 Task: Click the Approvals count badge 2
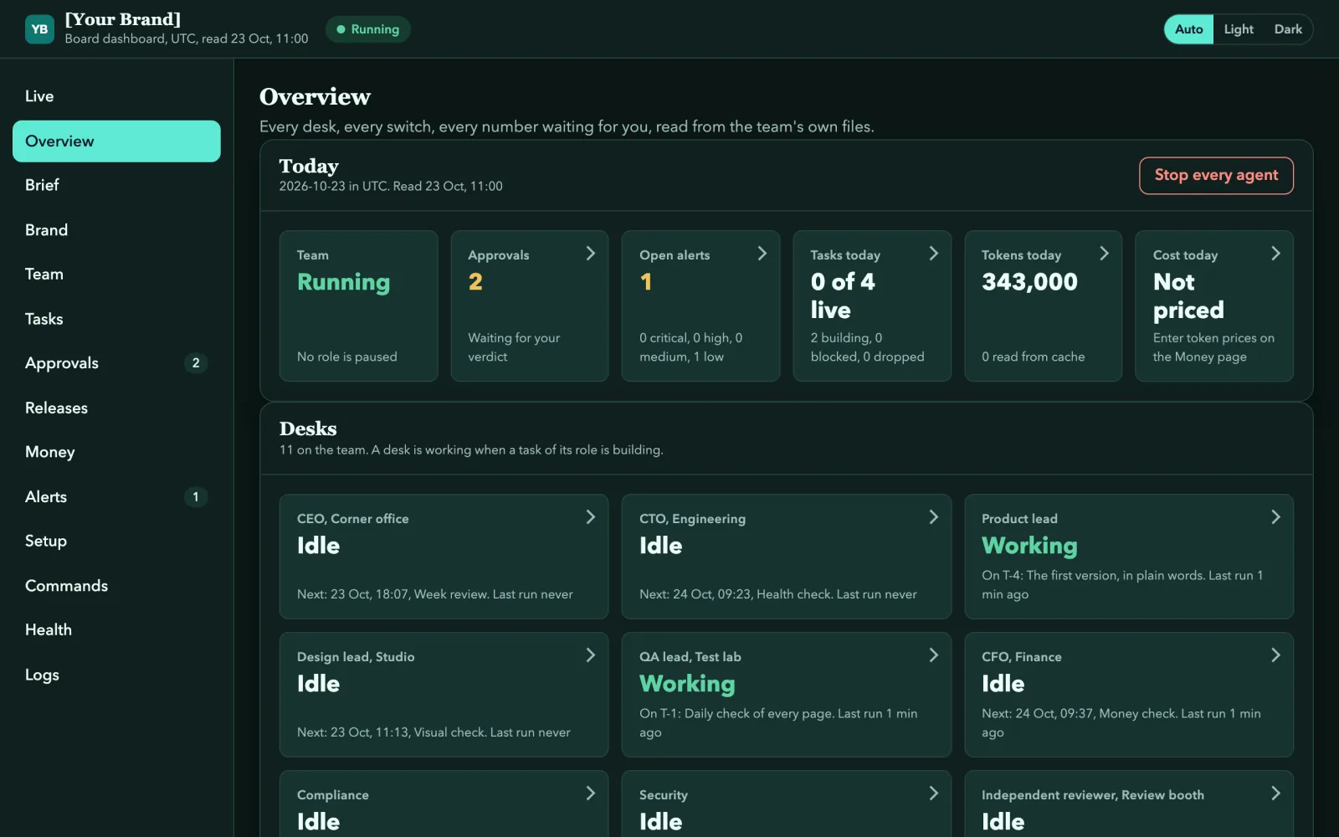click(x=196, y=363)
